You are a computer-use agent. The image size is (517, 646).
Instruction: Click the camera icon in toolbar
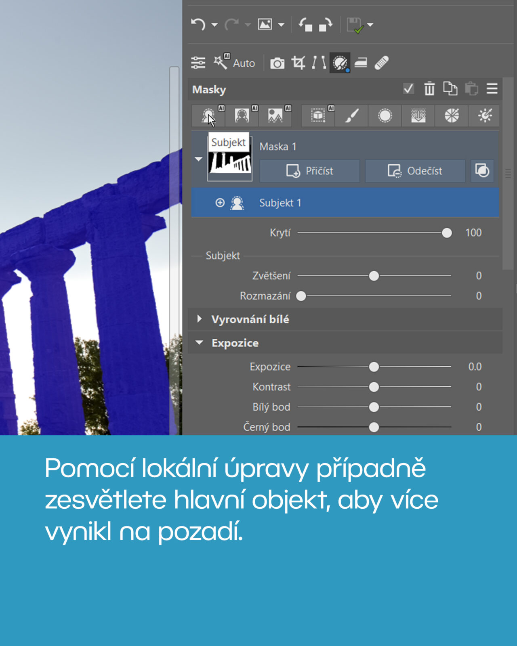[277, 63]
